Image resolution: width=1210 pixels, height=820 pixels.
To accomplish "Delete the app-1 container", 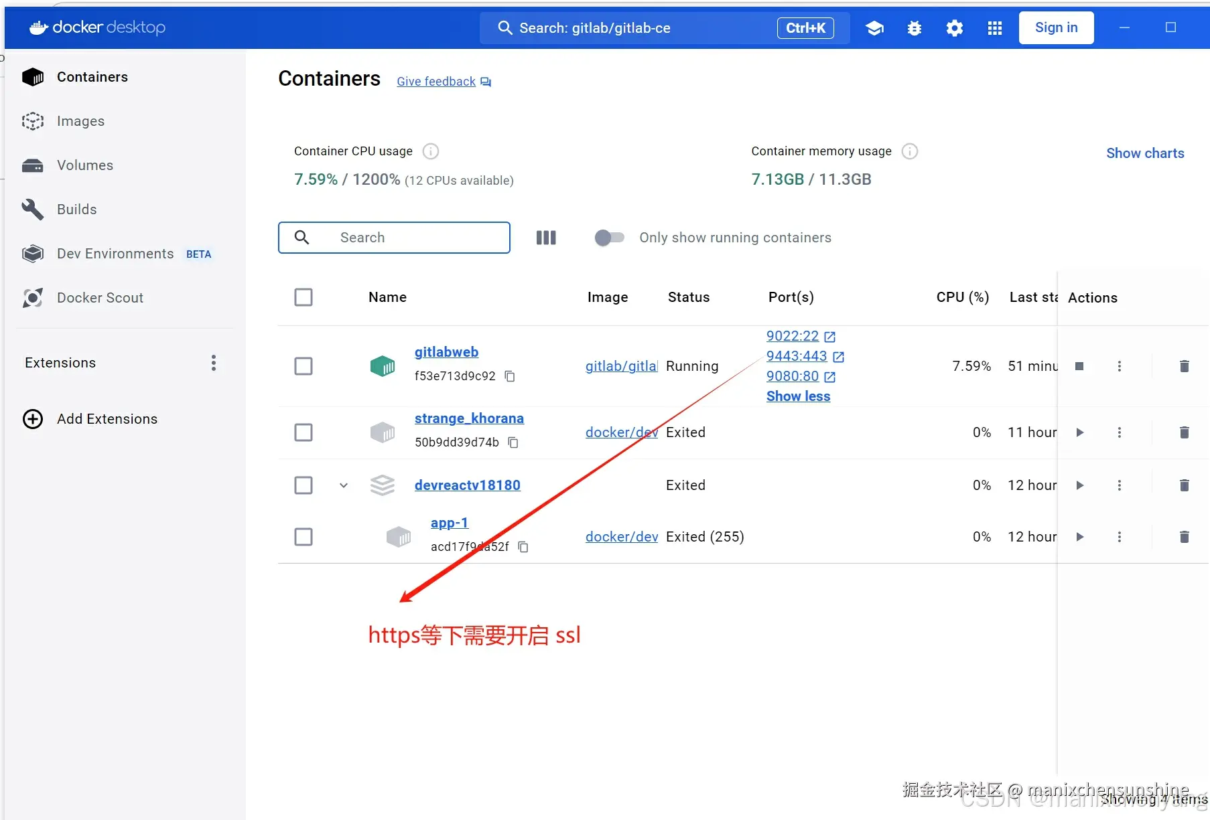I will pos(1185,537).
